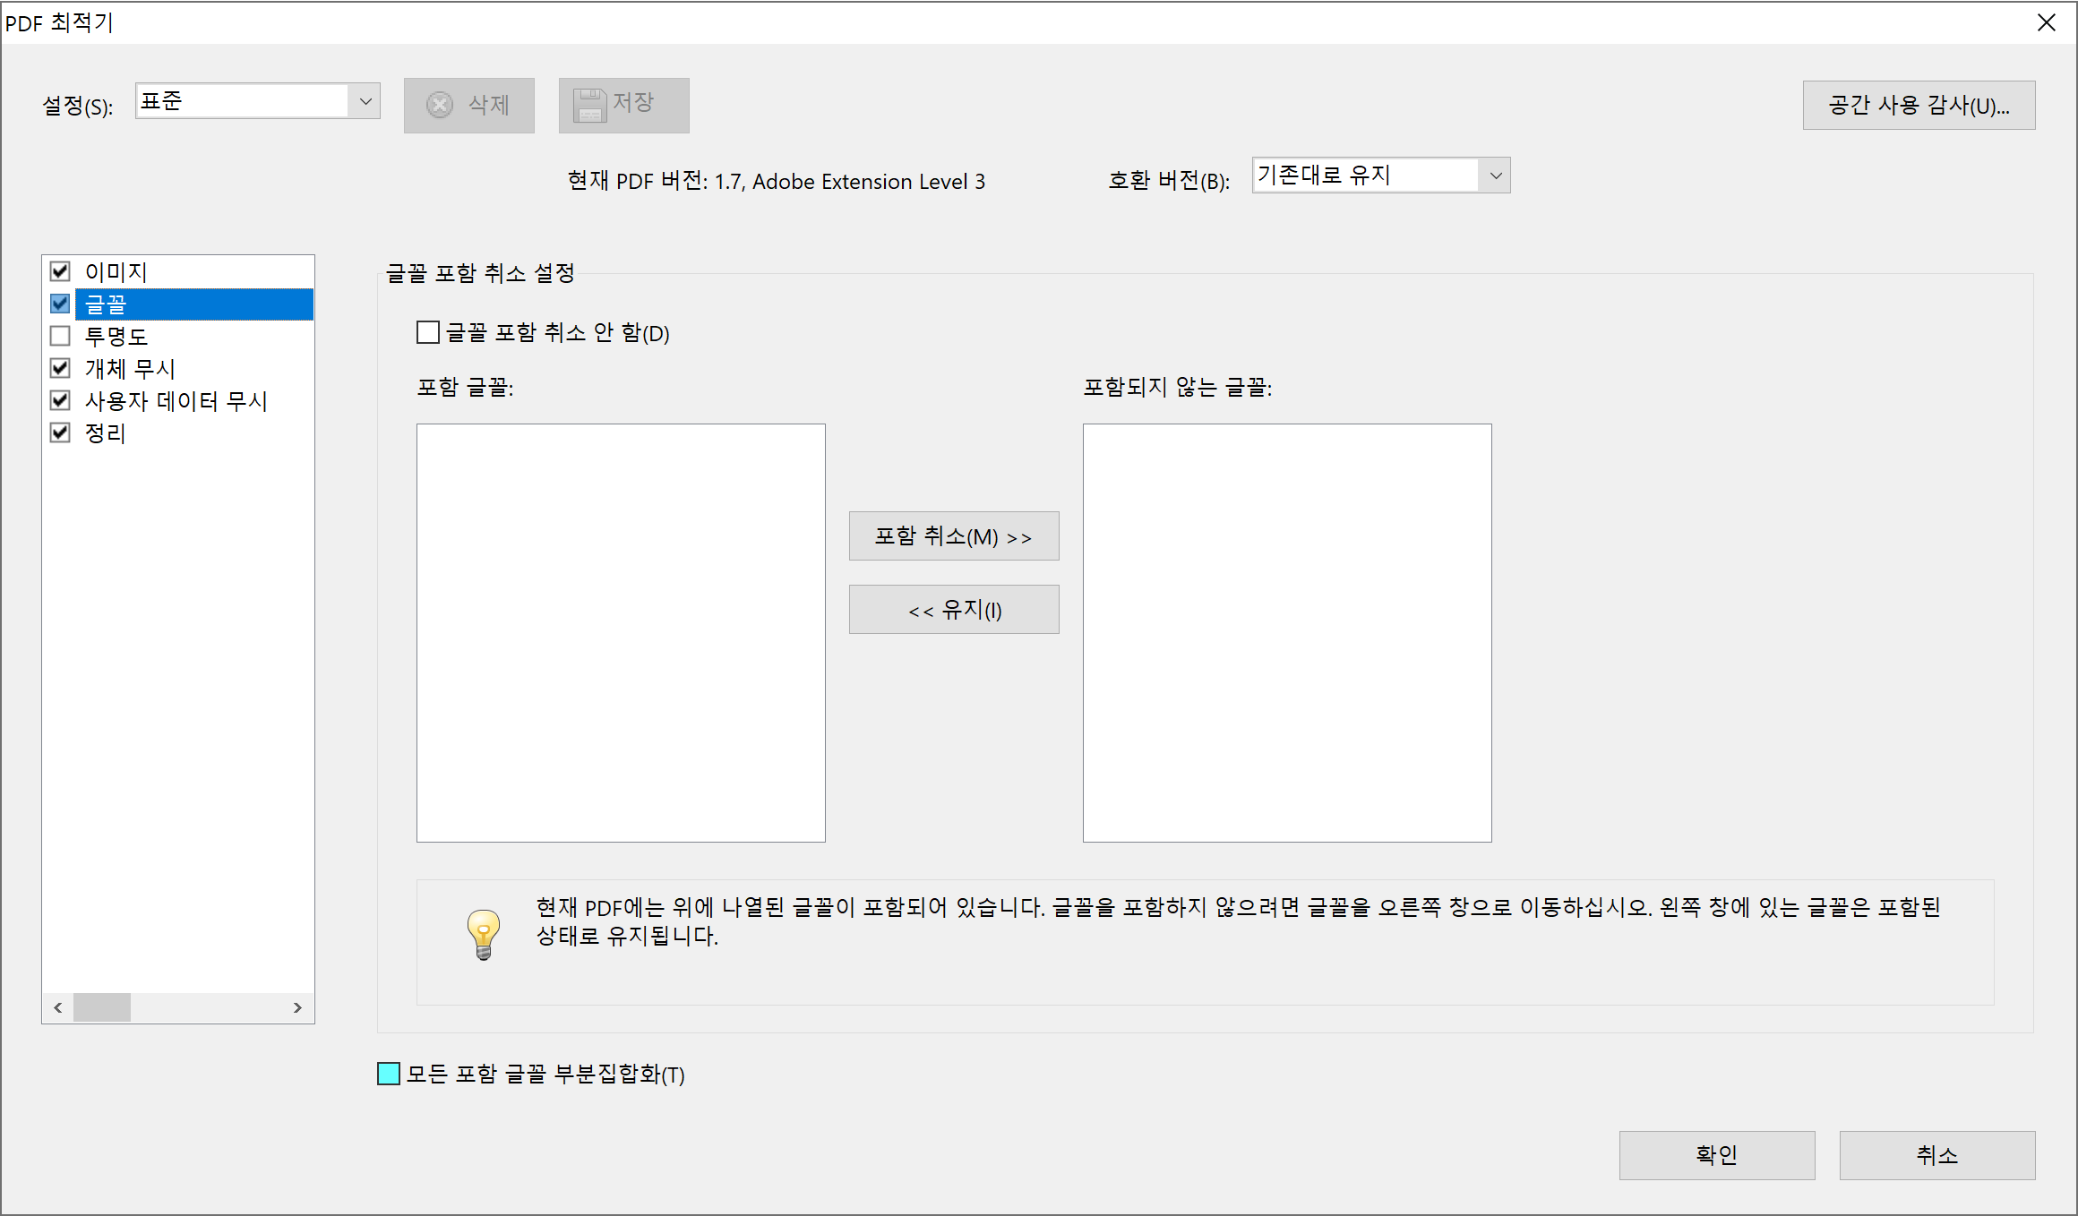Screen dimensions: 2078x1216
Task: Click the lightbulb tip icon
Action: click(484, 934)
